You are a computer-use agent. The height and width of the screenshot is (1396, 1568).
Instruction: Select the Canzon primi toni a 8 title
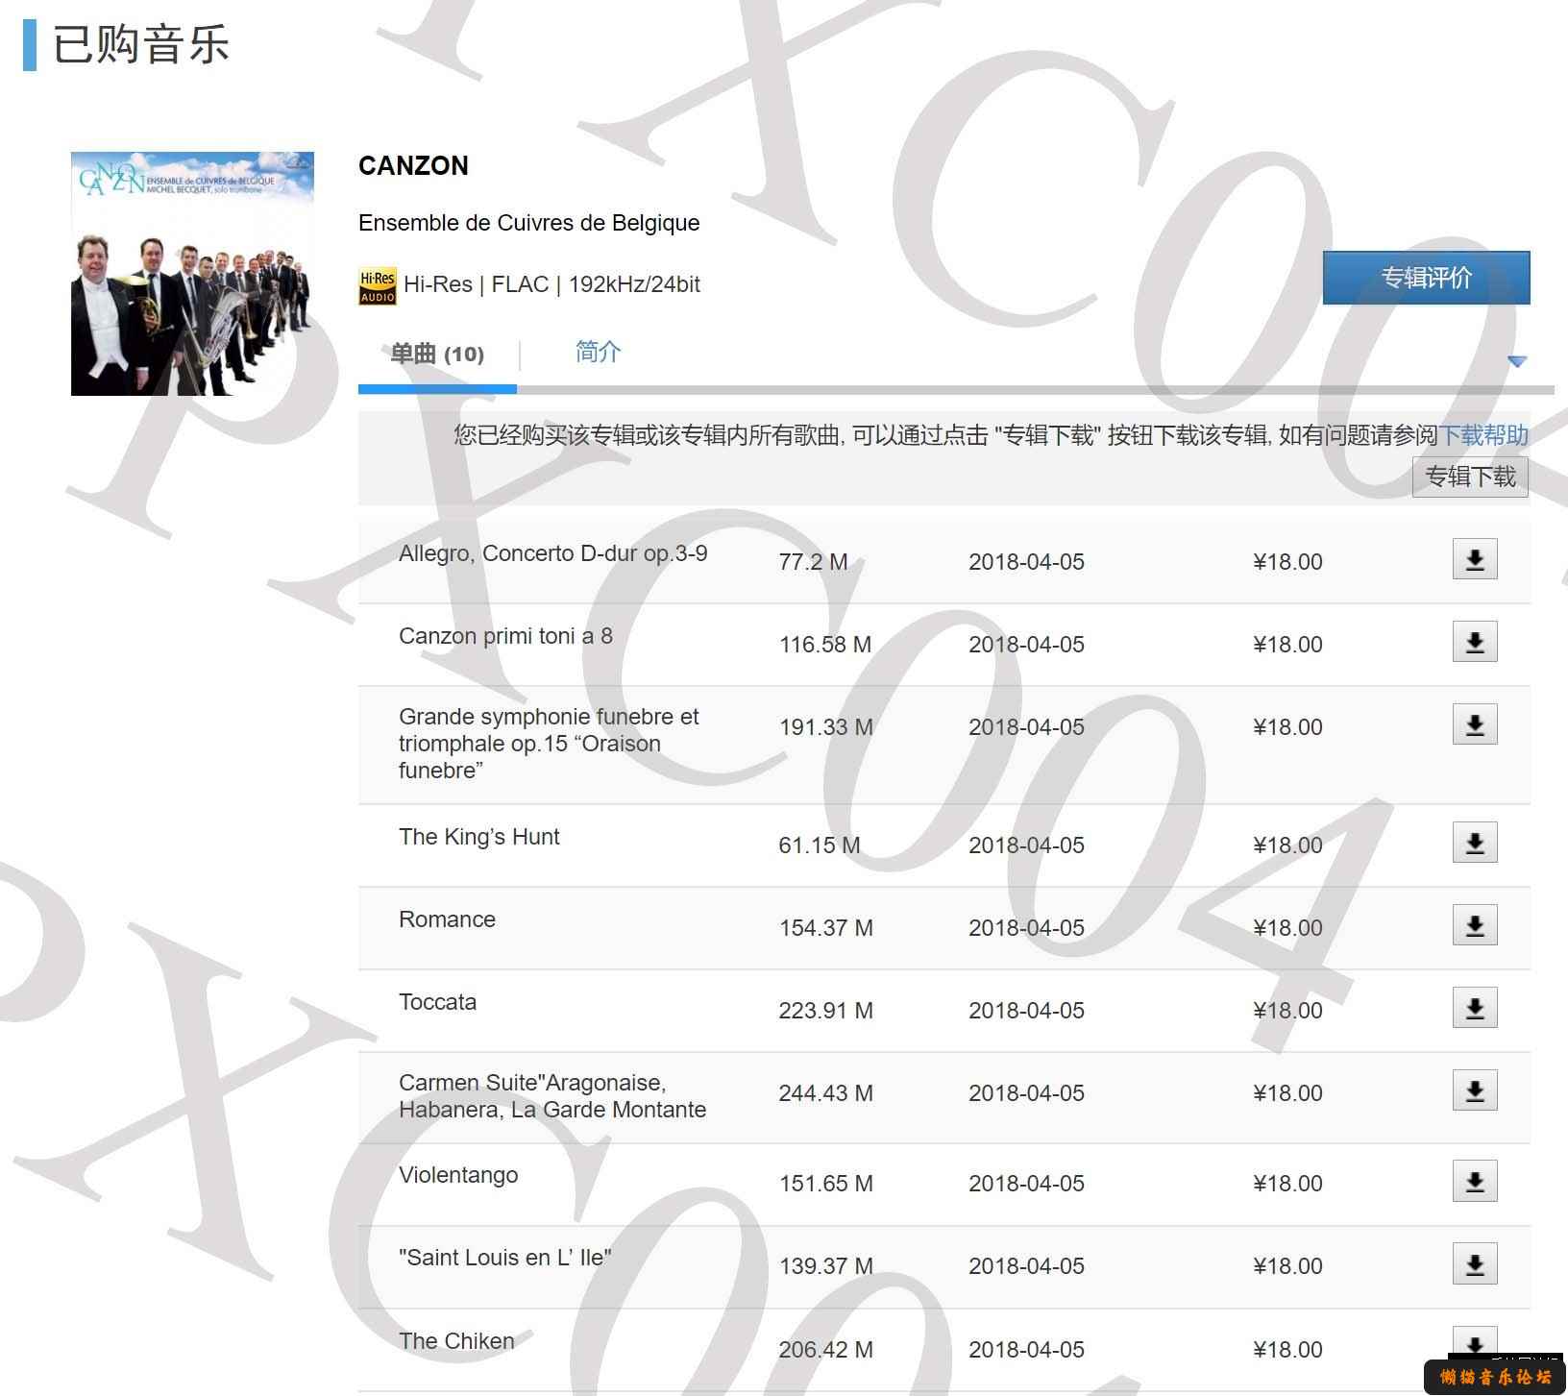point(505,636)
